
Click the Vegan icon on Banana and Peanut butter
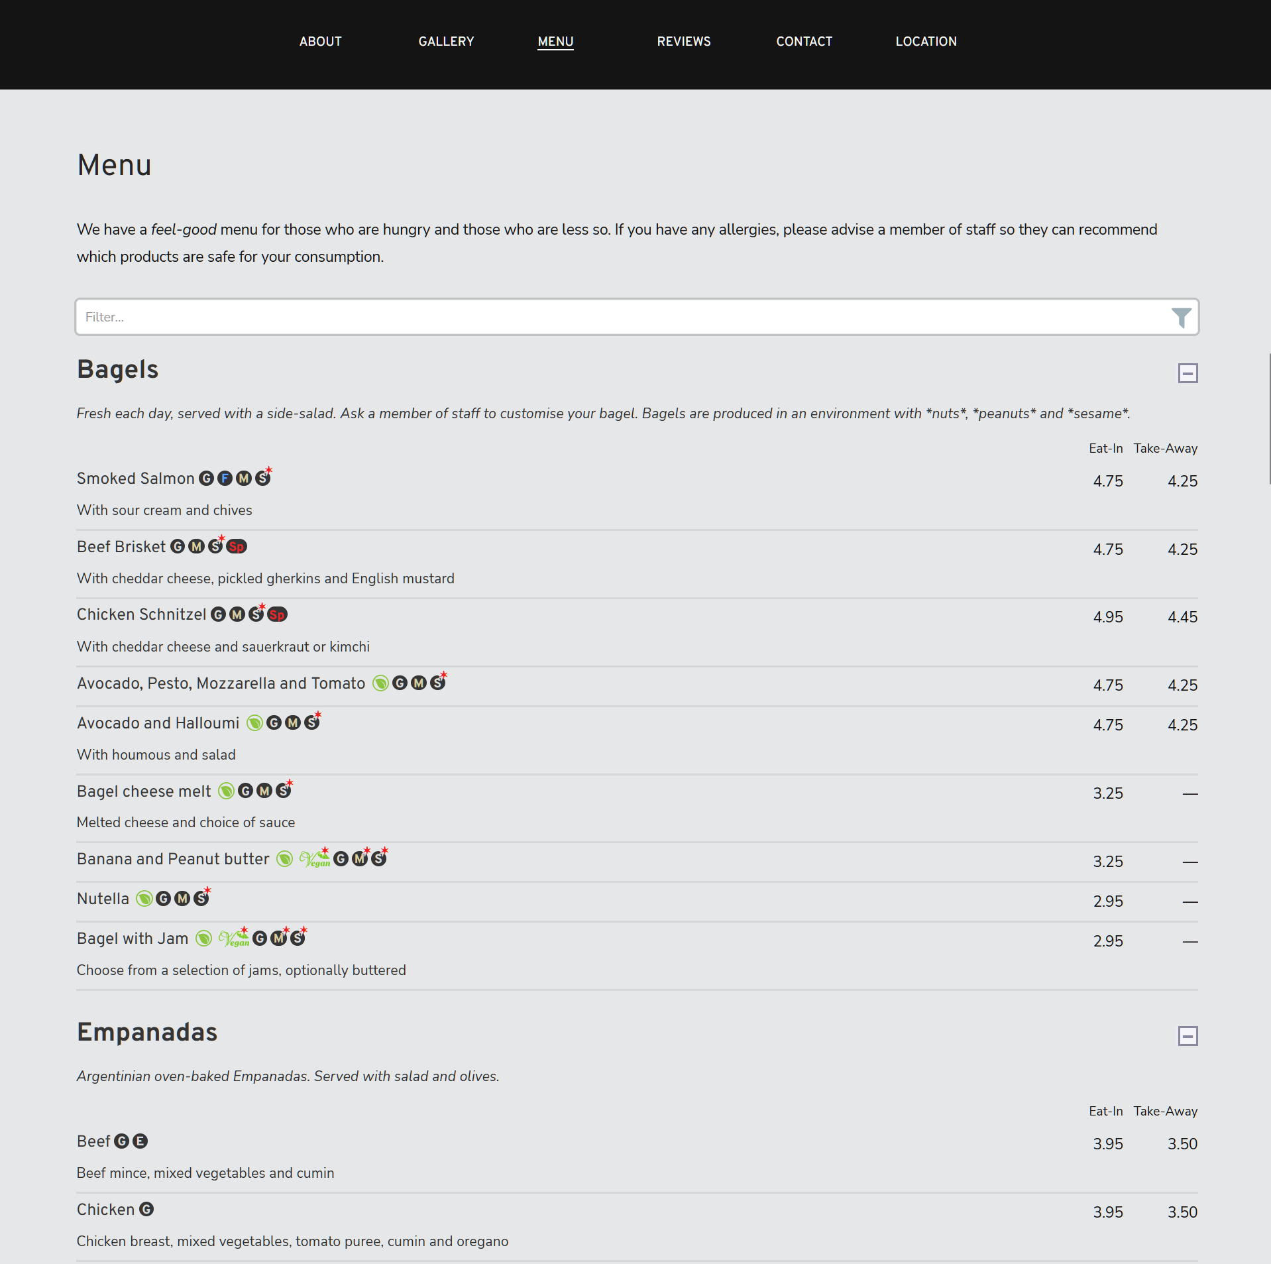click(x=314, y=859)
